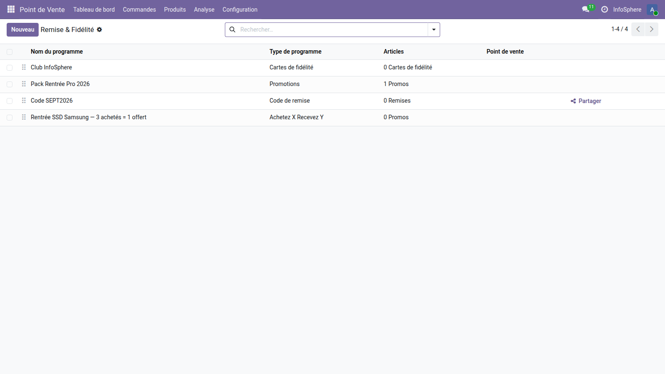Viewport: 665px width, 374px height.
Task: Click the gear icon beside Remise & Fidélité
Action: (99, 30)
